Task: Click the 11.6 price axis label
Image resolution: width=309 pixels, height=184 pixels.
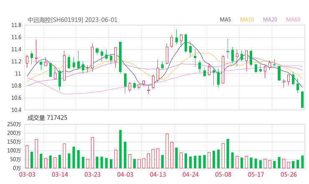Action: (16, 37)
